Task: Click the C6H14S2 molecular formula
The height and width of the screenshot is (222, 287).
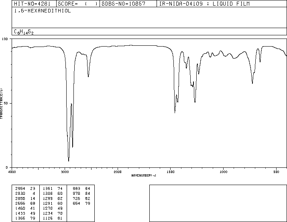Action: [x=24, y=32]
